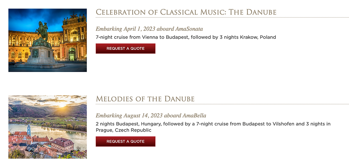Open the Melodies of the Danube heading
Screen dimensions: 359x167
(x=145, y=99)
